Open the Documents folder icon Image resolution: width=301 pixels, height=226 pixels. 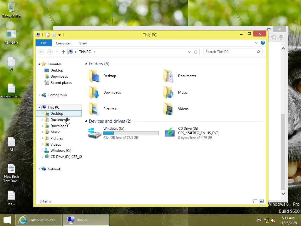[169, 76]
